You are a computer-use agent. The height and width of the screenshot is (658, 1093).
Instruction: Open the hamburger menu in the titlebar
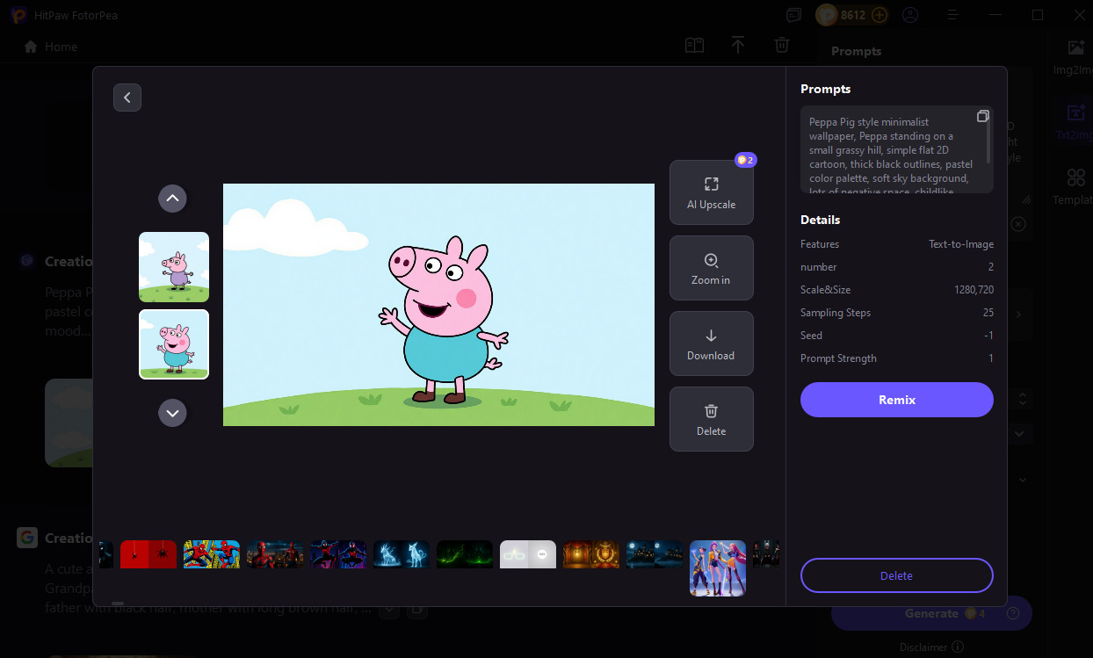point(952,15)
